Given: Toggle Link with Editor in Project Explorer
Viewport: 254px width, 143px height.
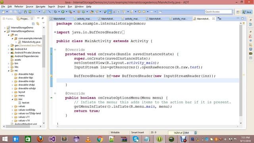Looking at the screenshot, I should [38, 24].
